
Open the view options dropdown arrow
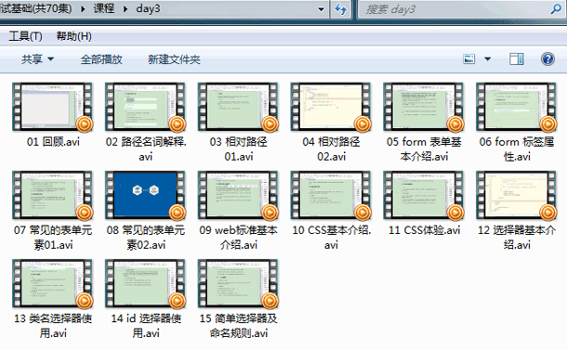click(x=487, y=58)
